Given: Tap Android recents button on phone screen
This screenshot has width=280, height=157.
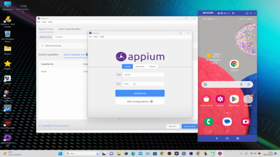Looking at the screenshot, I should point(211,132).
